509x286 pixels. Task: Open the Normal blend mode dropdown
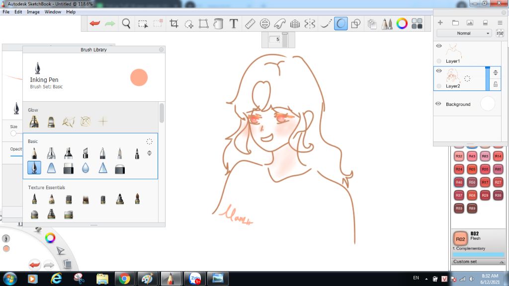pyautogui.click(x=464, y=33)
